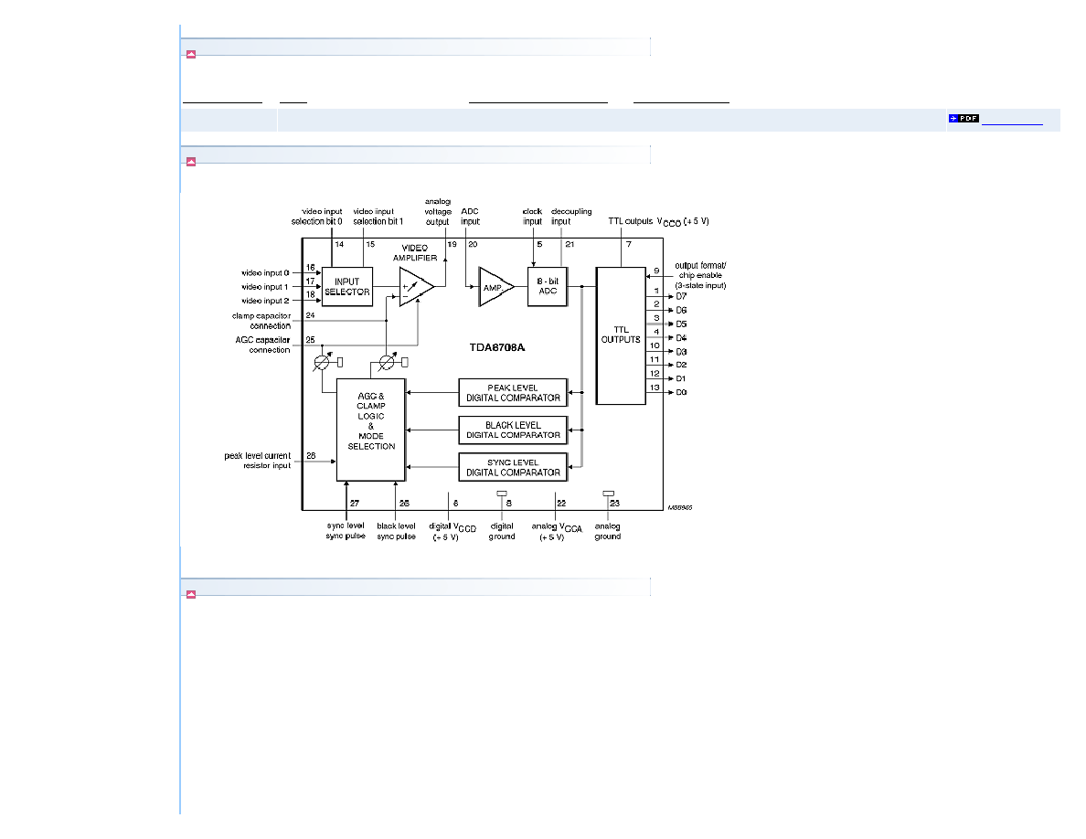Click the 'analog voltage output' label
Viewport: 1086px width, 839px height.
pos(438,212)
